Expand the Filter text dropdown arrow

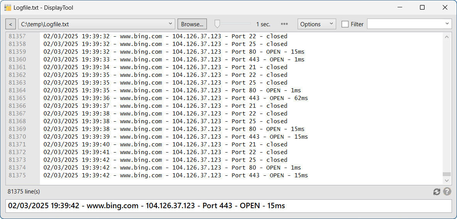point(447,24)
